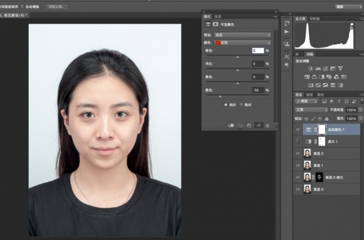Select the Relative (相对) radio button

point(226,105)
